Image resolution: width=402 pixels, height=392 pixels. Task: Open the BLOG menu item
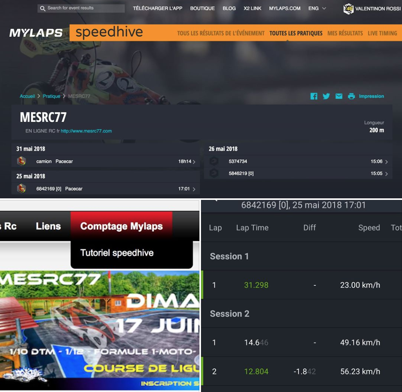tap(229, 9)
